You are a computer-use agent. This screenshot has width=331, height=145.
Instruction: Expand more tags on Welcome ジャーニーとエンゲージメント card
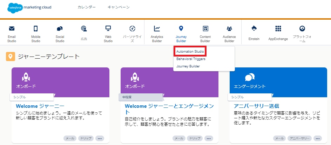209,138
